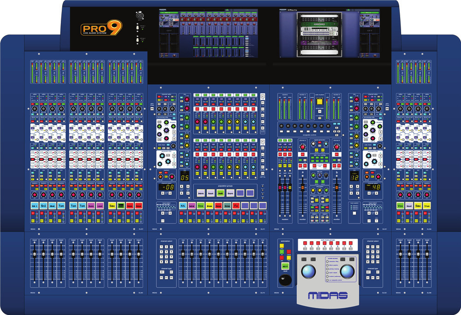This screenshot has width=461, height=315.
Task: Toggle auto mute group 1
Action: [x=305, y=243]
